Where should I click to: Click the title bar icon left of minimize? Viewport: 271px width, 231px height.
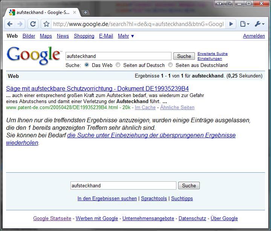click(x=229, y=4)
